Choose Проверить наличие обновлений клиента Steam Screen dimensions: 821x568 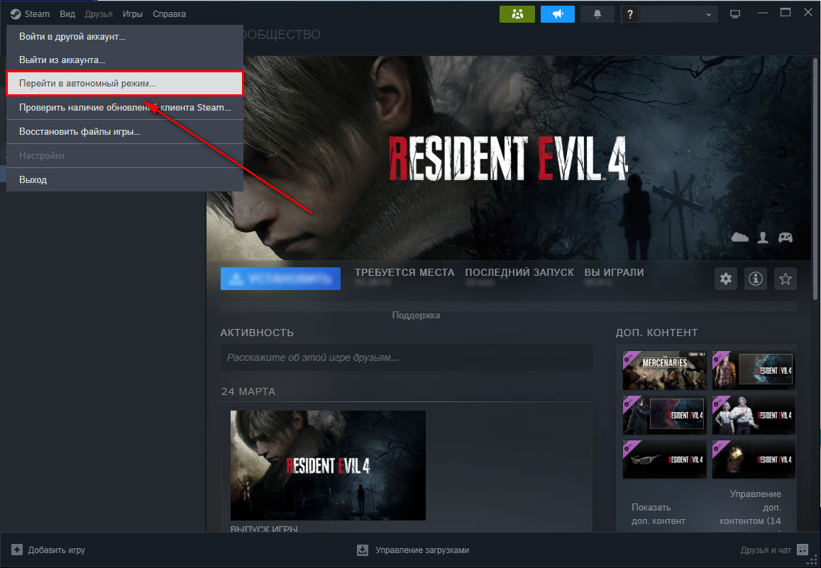[125, 108]
